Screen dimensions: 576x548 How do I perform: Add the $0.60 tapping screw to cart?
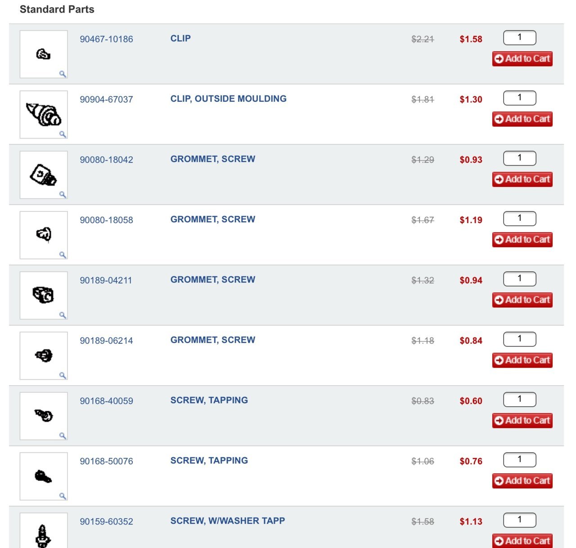522,420
